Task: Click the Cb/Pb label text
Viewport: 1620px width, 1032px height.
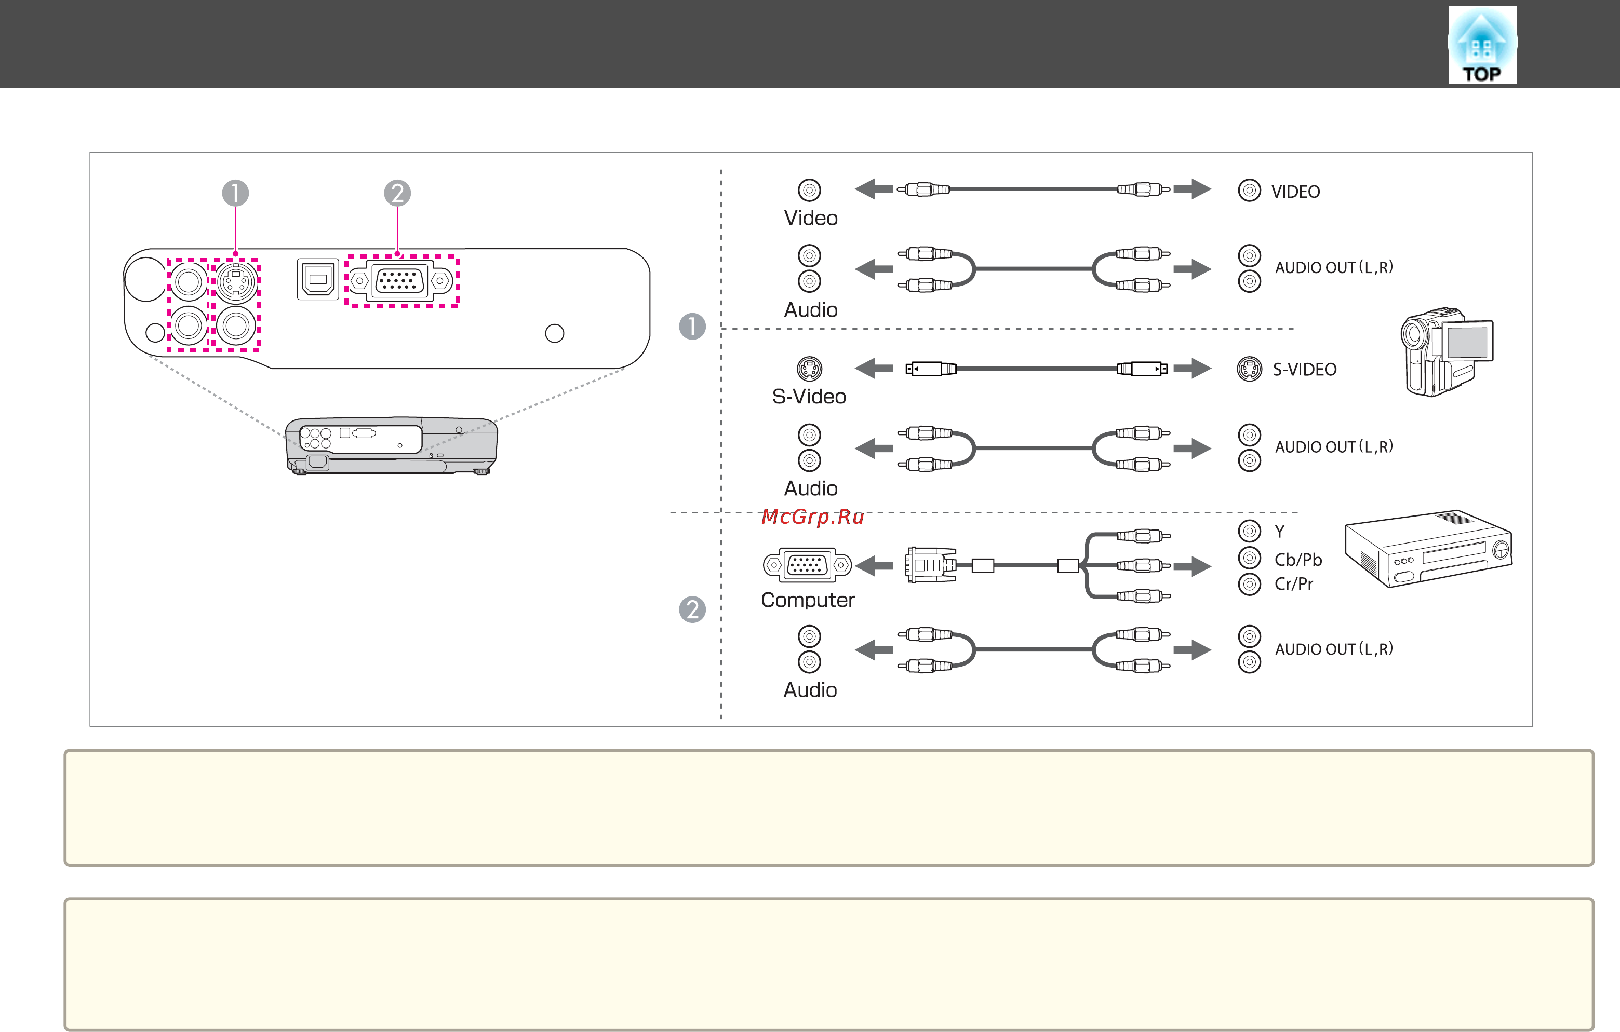Action: [x=1298, y=560]
